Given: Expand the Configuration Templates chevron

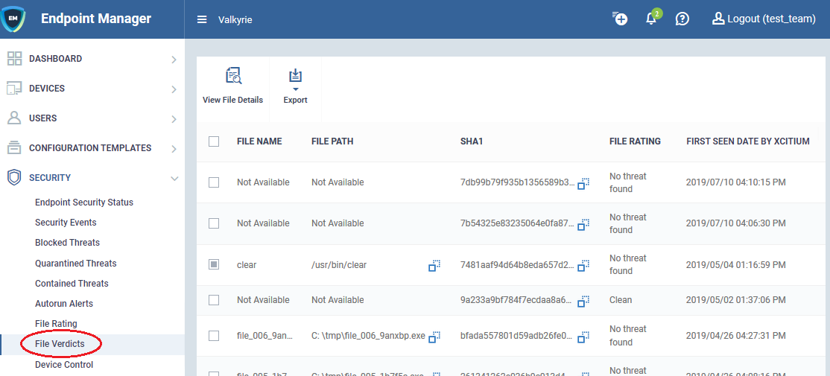Looking at the screenshot, I should pyautogui.click(x=174, y=149).
